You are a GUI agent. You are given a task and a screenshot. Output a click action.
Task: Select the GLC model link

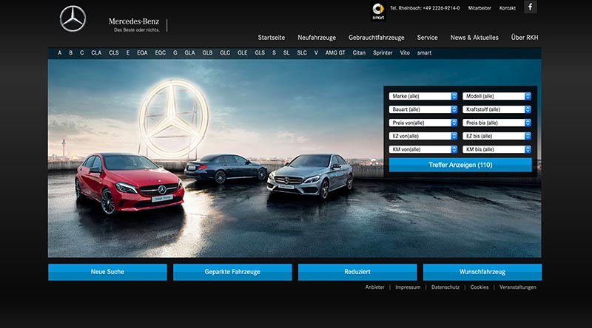click(x=225, y=52)
